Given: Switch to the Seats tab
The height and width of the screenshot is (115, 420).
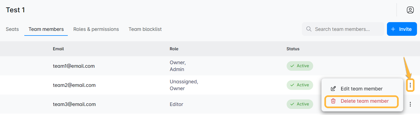Looking at the screenshot, I should 12,29.
